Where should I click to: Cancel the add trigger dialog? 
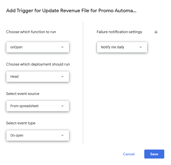coord(129,154)
